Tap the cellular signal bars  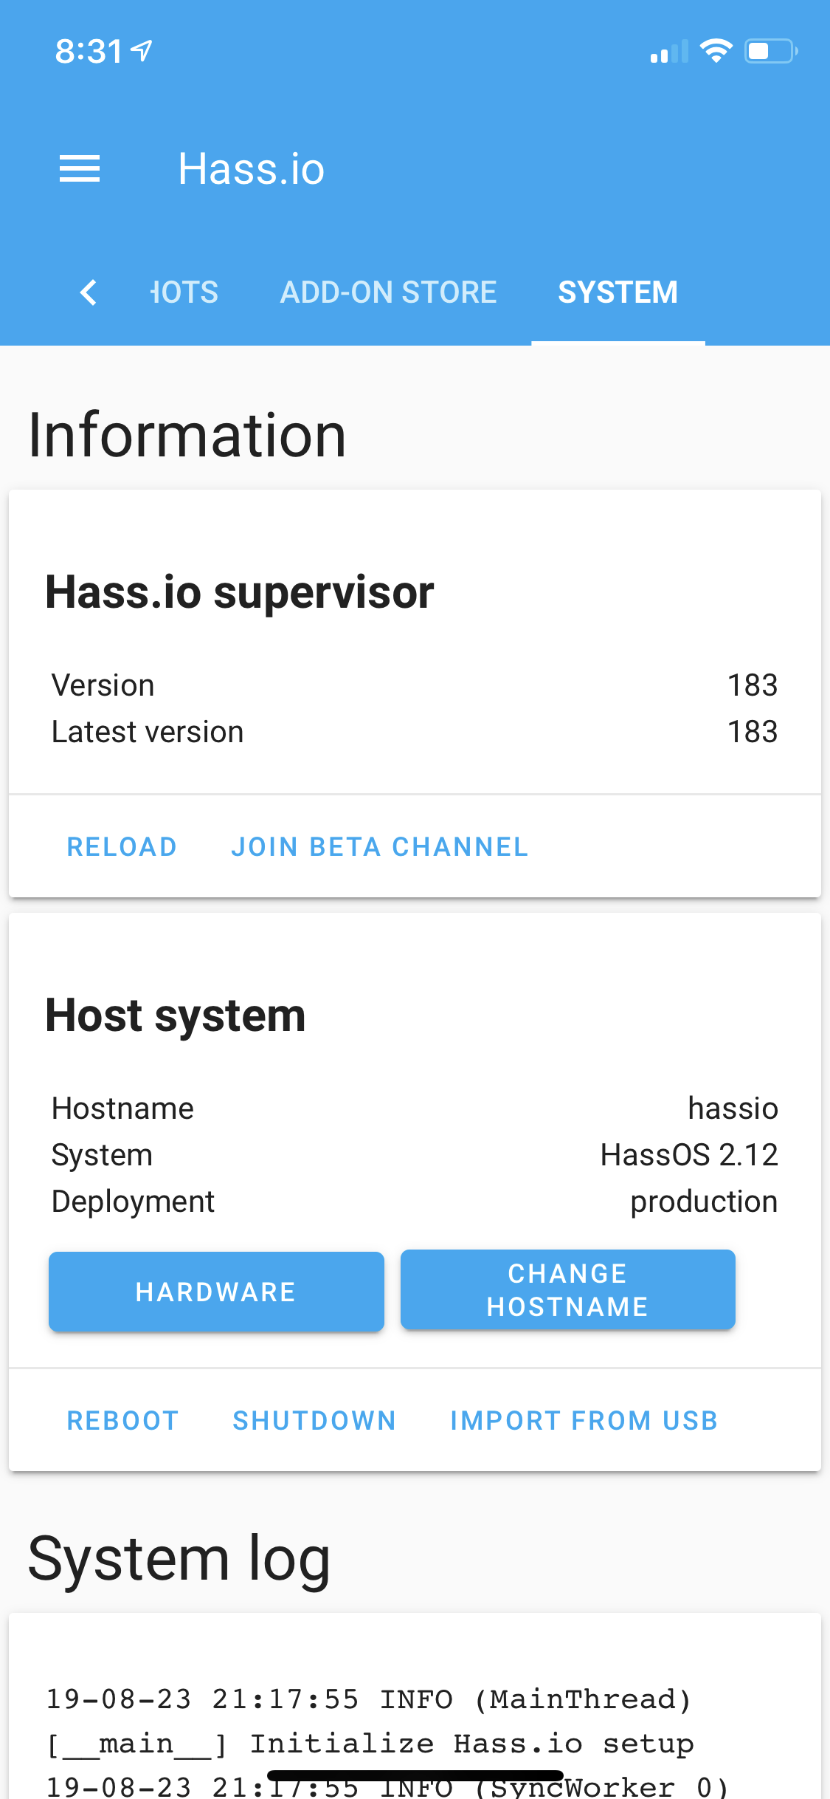tap(668, 52)
